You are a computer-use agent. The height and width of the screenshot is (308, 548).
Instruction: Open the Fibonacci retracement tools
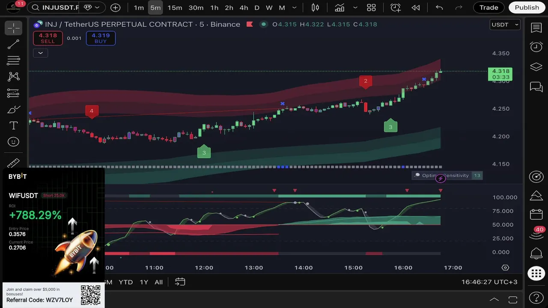(14, 60)
